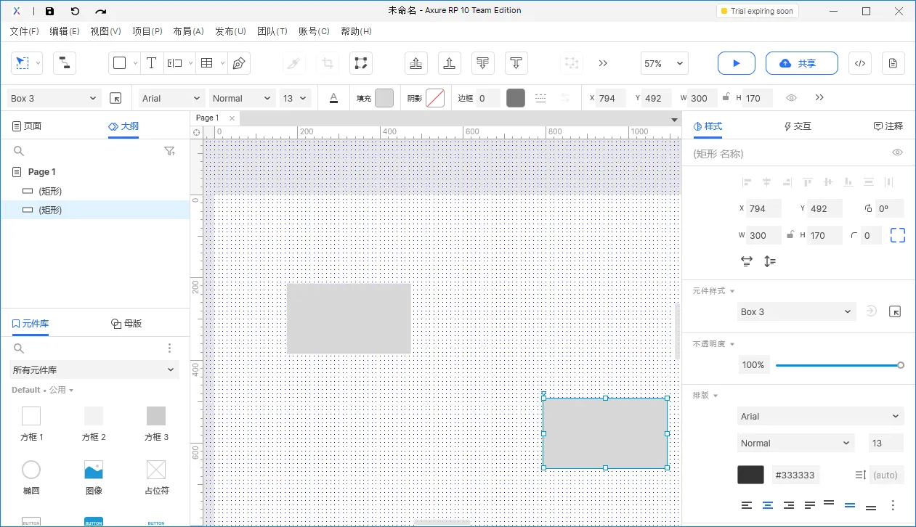The height and width of the screenshot is (527, 916).
Task: Open outline filter icon
Action: [169, 151]
